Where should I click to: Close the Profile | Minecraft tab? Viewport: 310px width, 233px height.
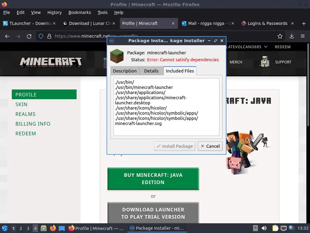point(173,23)
